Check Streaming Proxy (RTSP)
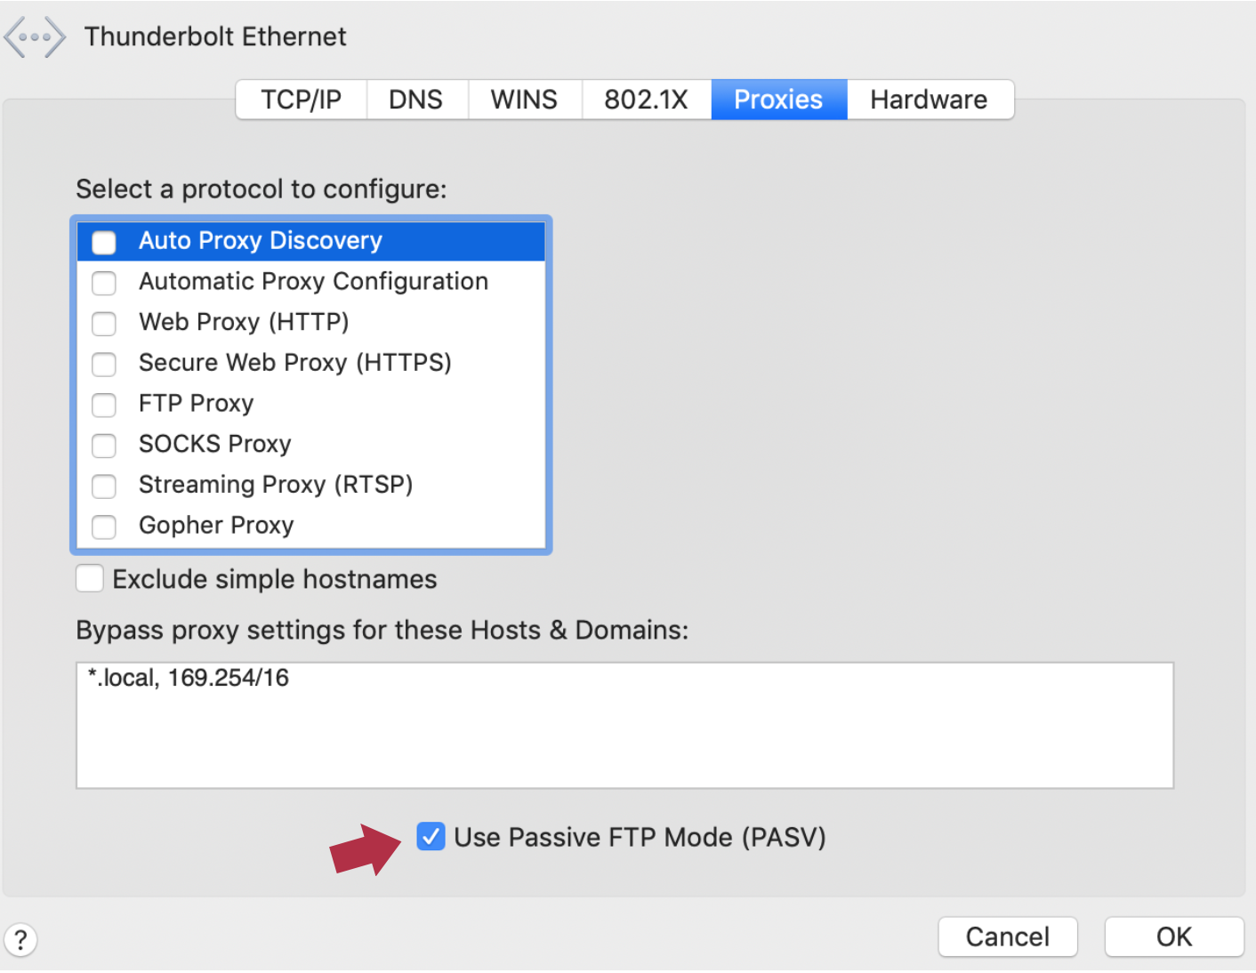 click(x=103, y=486)
